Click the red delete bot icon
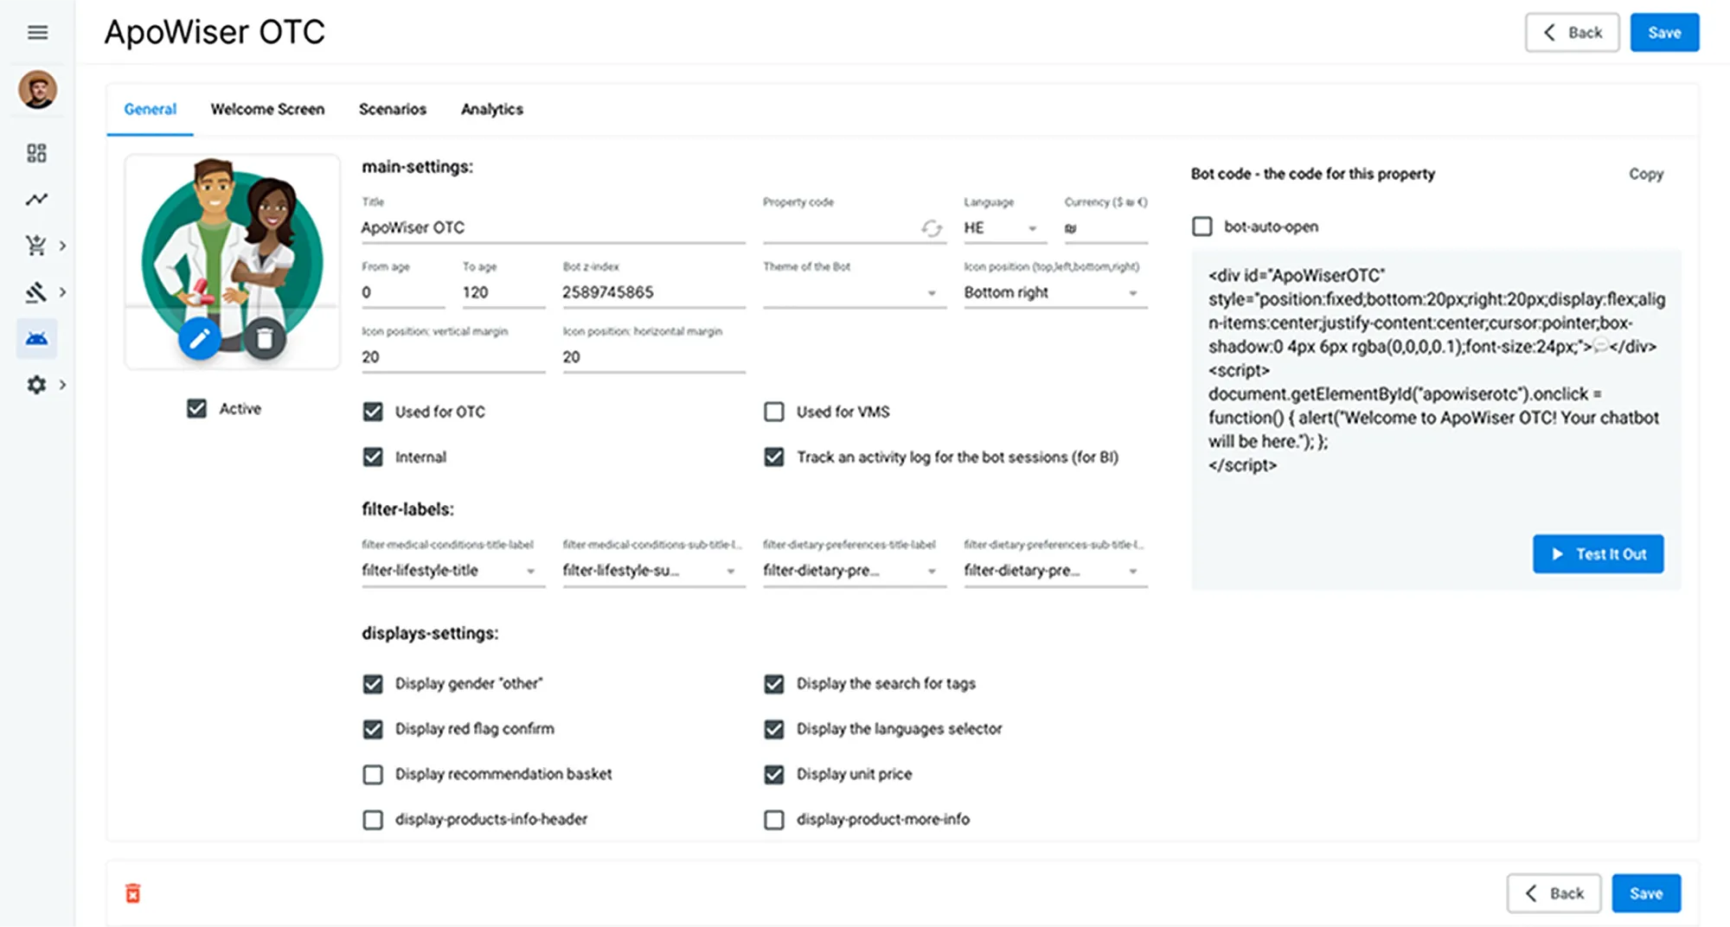This screenshot has width=1730, height=927. pyautogui.click(x=132, y=893)
